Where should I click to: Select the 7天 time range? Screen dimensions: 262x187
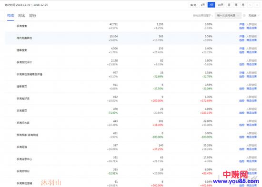point(211,5)
